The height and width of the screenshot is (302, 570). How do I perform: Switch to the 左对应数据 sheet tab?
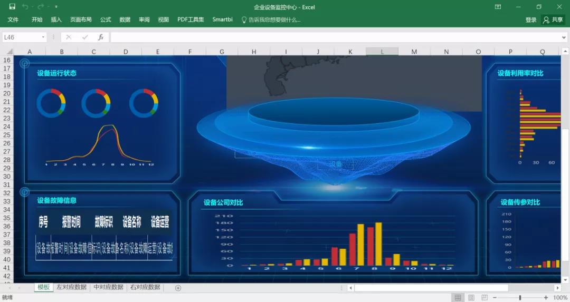[x=72, y=287]
